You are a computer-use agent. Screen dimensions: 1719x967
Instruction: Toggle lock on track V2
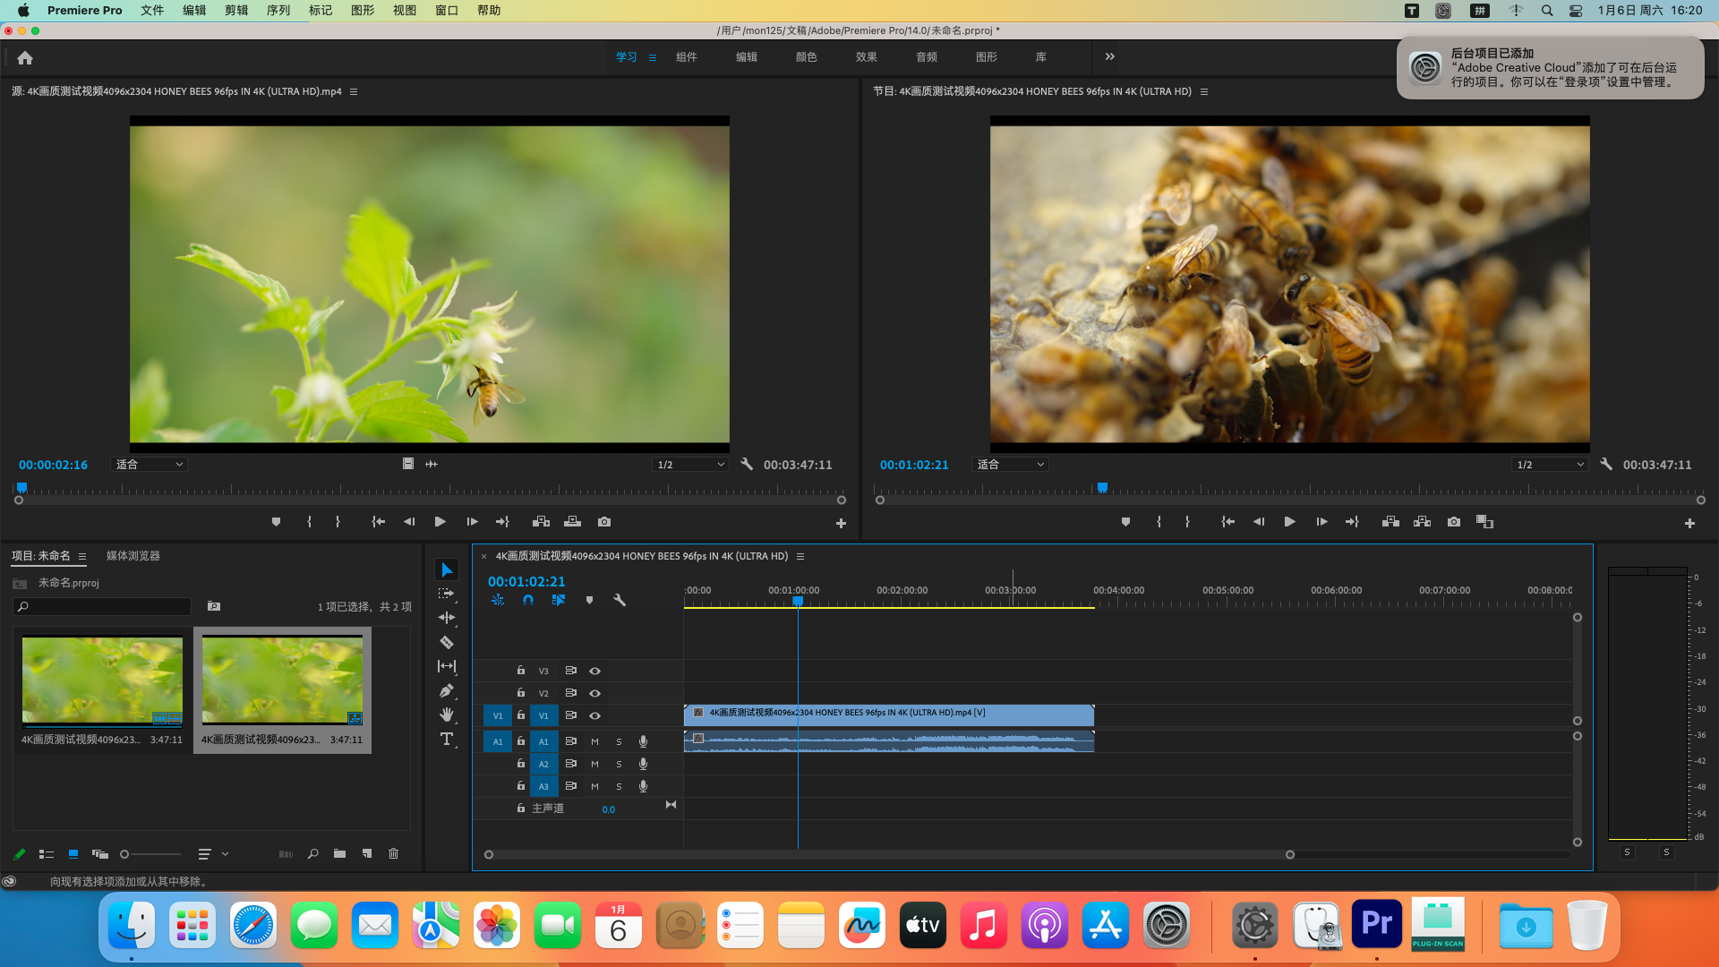pos(520,693)
